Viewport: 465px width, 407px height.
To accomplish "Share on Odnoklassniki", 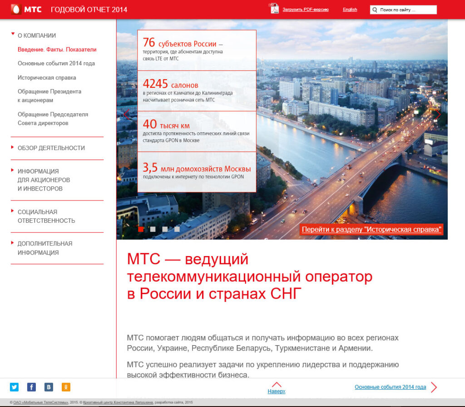I will [x=66, y=387].
